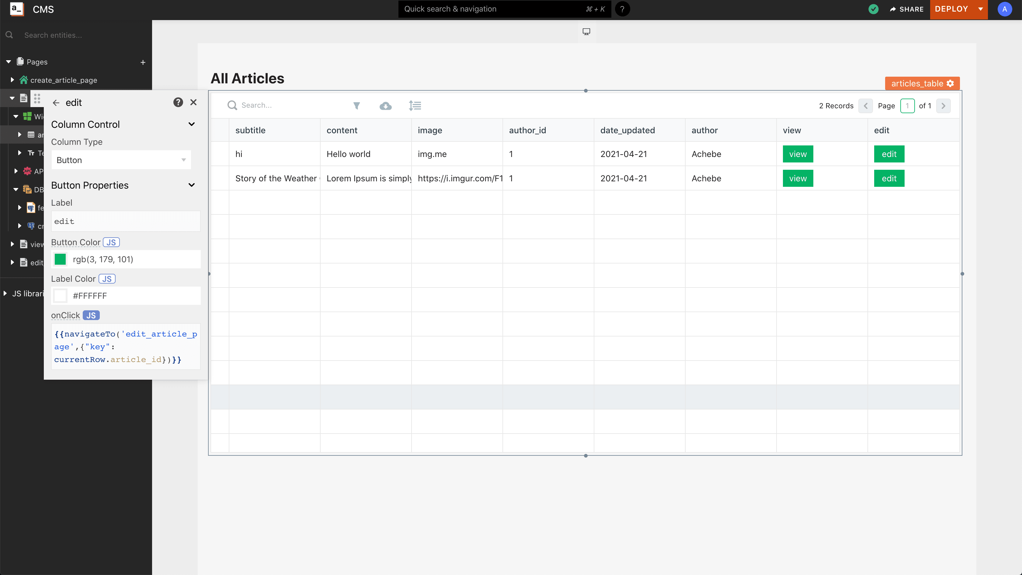This screenshot has height=575, width=1022.
Task: Collapse Column Control section chevron
Action: tap(192, 124)
